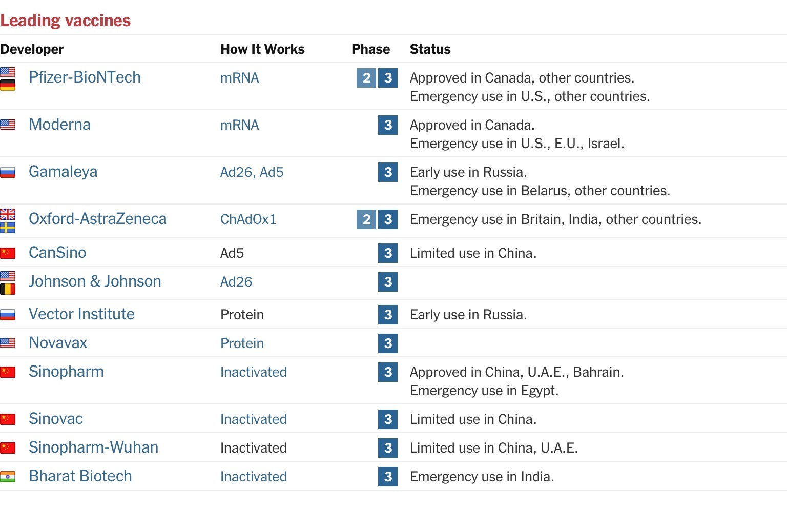Click the ChAdOx1 how-it-works link

pyautogui.click(x=248, y=219)
